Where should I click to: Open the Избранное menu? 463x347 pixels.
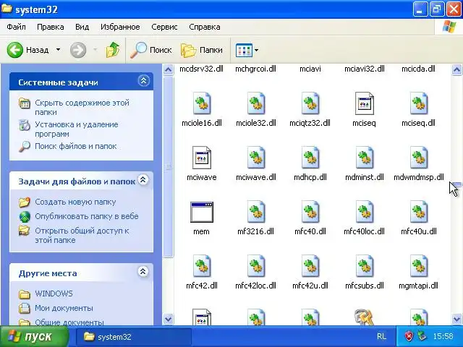tap(120, 27)
